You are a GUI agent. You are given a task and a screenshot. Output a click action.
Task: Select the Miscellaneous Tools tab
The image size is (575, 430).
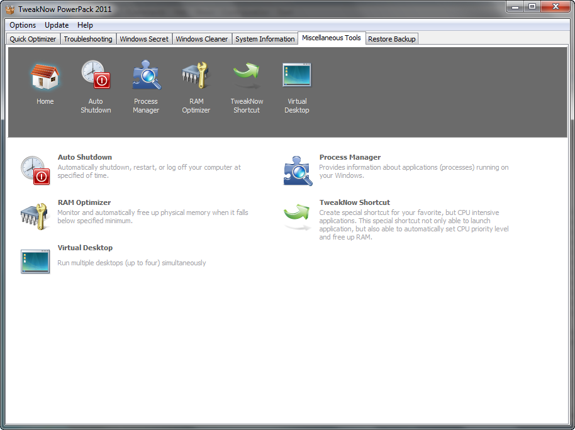tap(332, 38)
